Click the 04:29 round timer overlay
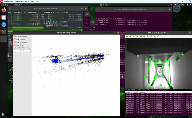This screenshot has width=192, height=118. click(x=177, y=9)
